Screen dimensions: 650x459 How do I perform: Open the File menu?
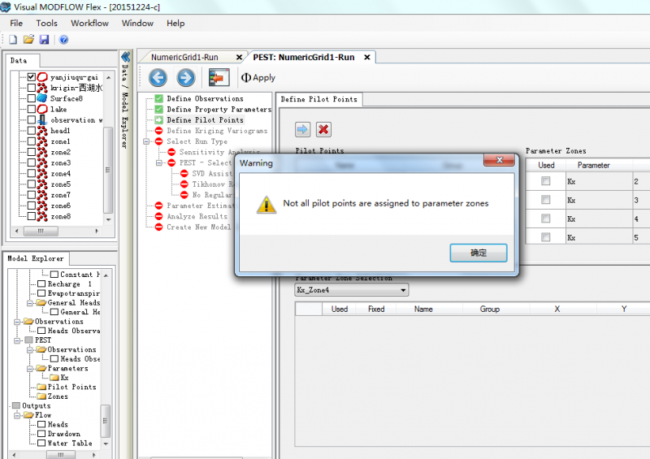[16, 24]
